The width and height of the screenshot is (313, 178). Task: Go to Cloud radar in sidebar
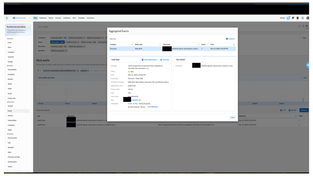pos(9,43)
